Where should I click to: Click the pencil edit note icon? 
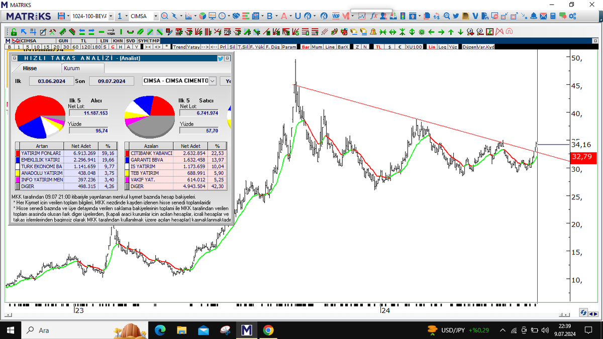pyautogui.click(x=43, y=32)
